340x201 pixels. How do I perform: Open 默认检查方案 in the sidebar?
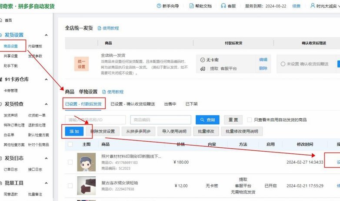(38, 135)
